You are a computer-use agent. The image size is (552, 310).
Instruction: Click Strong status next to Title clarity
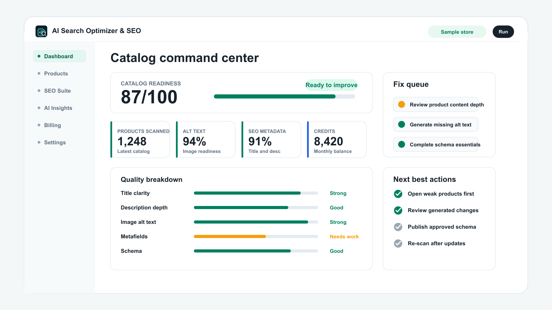pyautogui.click(x=338, y=193)
